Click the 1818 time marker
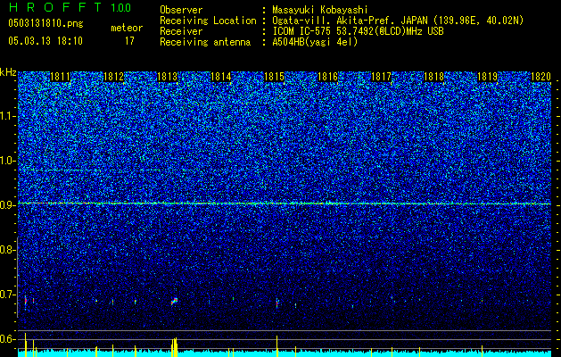The width and height of the screenshot is (561, 357). click(434, 77)
